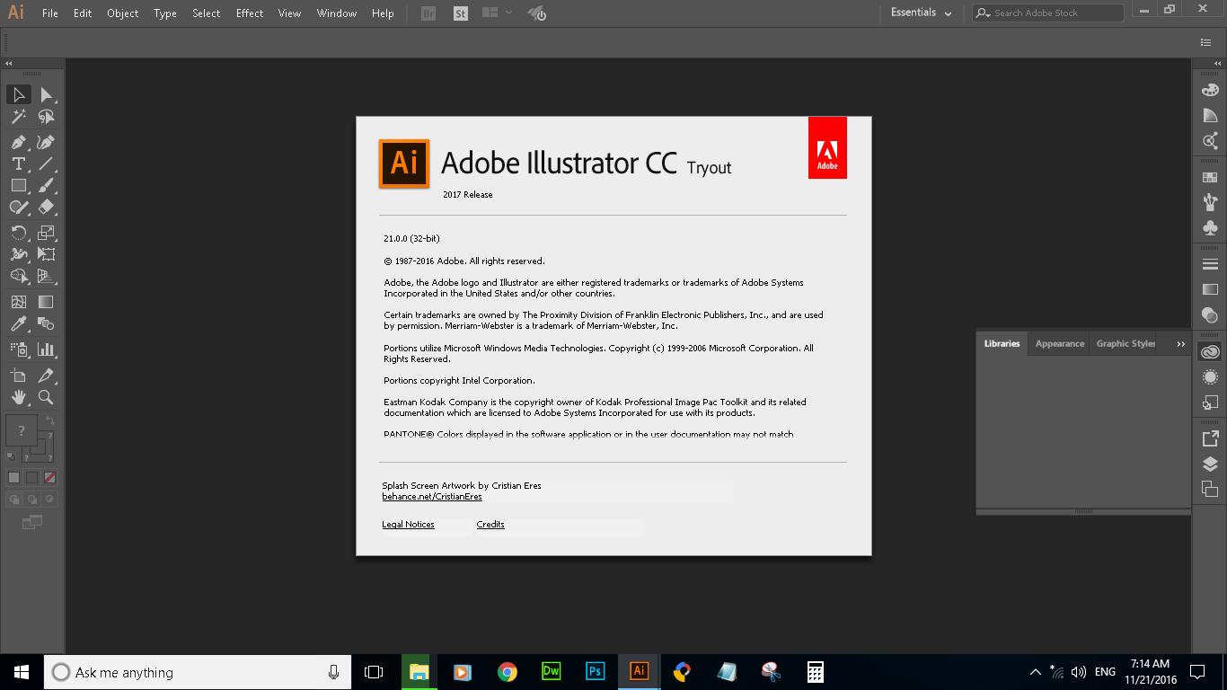The width and height of the screenshot is (1227, 690).
Task: Expand the left tools panel arrows
Action: coord(9,64)
